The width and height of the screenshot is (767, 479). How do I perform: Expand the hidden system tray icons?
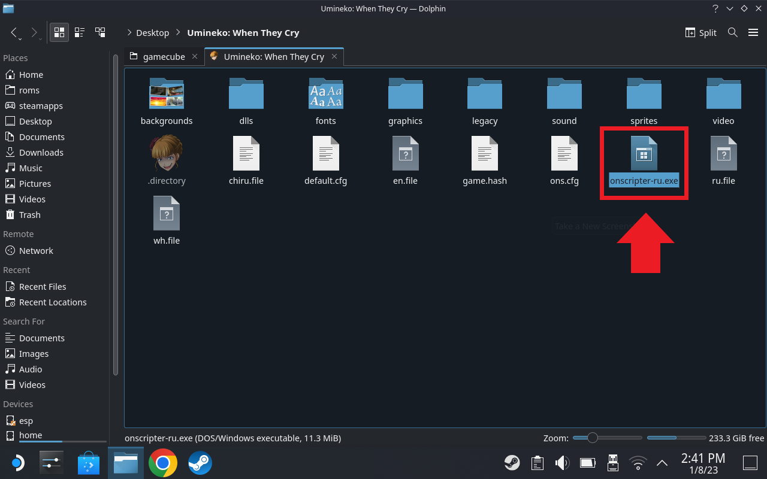point(662,462)
